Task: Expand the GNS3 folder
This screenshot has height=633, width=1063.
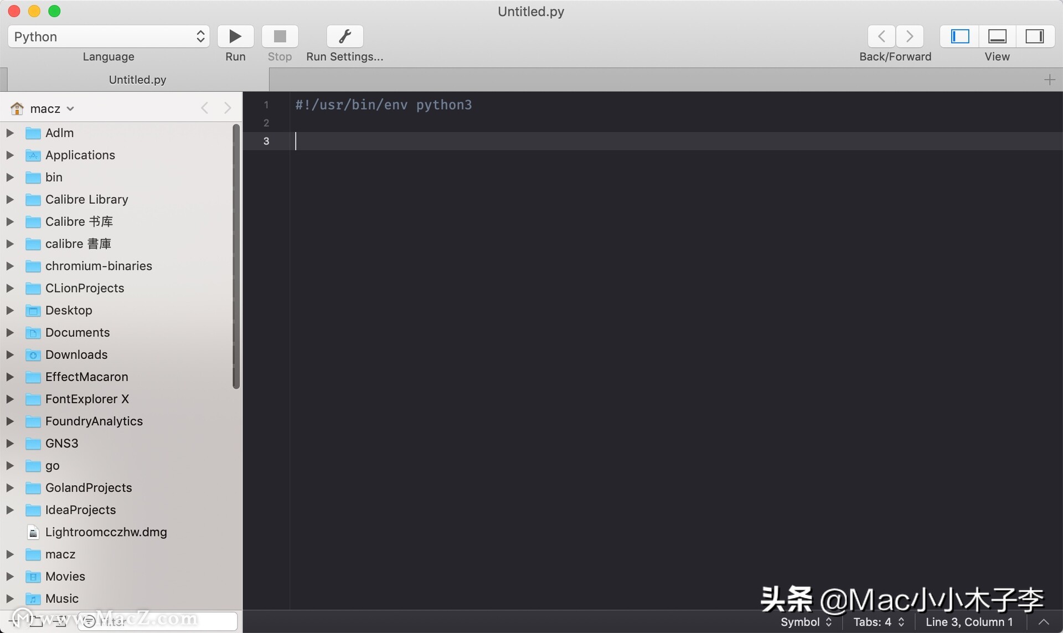Action: pos(9,443)
